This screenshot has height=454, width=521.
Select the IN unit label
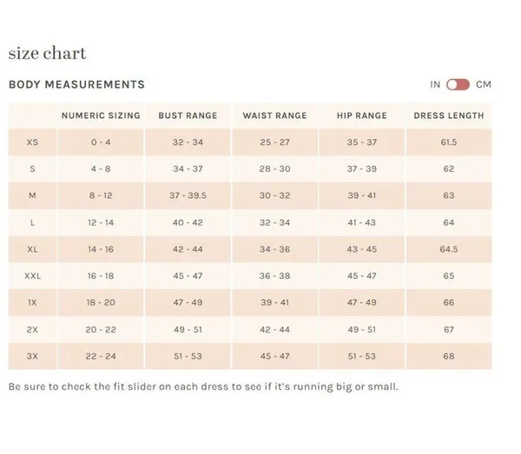[x=435, y=85]
